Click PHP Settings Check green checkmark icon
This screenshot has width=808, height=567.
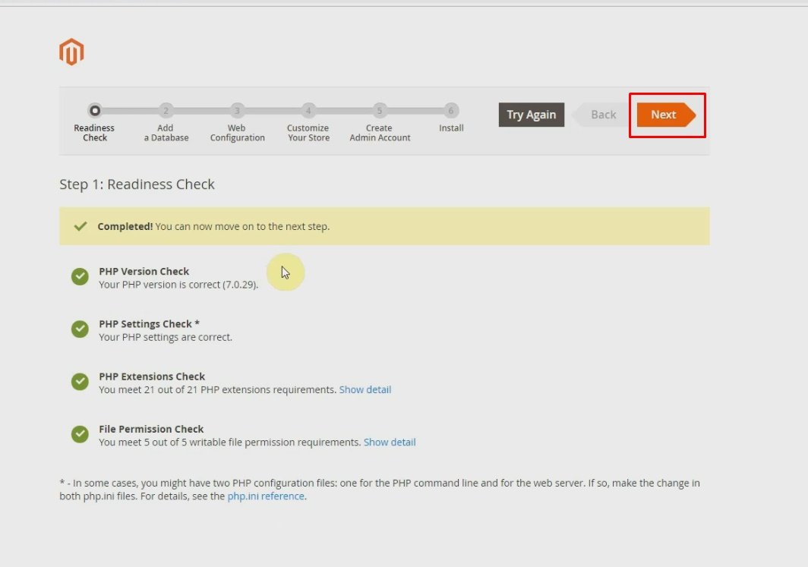[x=80, y=329]
